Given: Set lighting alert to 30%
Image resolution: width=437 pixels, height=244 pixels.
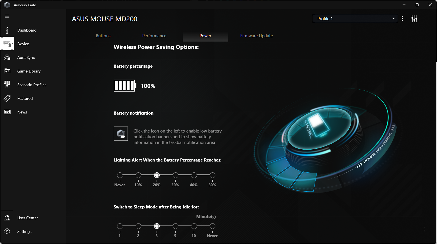Looking at the screenshot, I should point(176,175).
